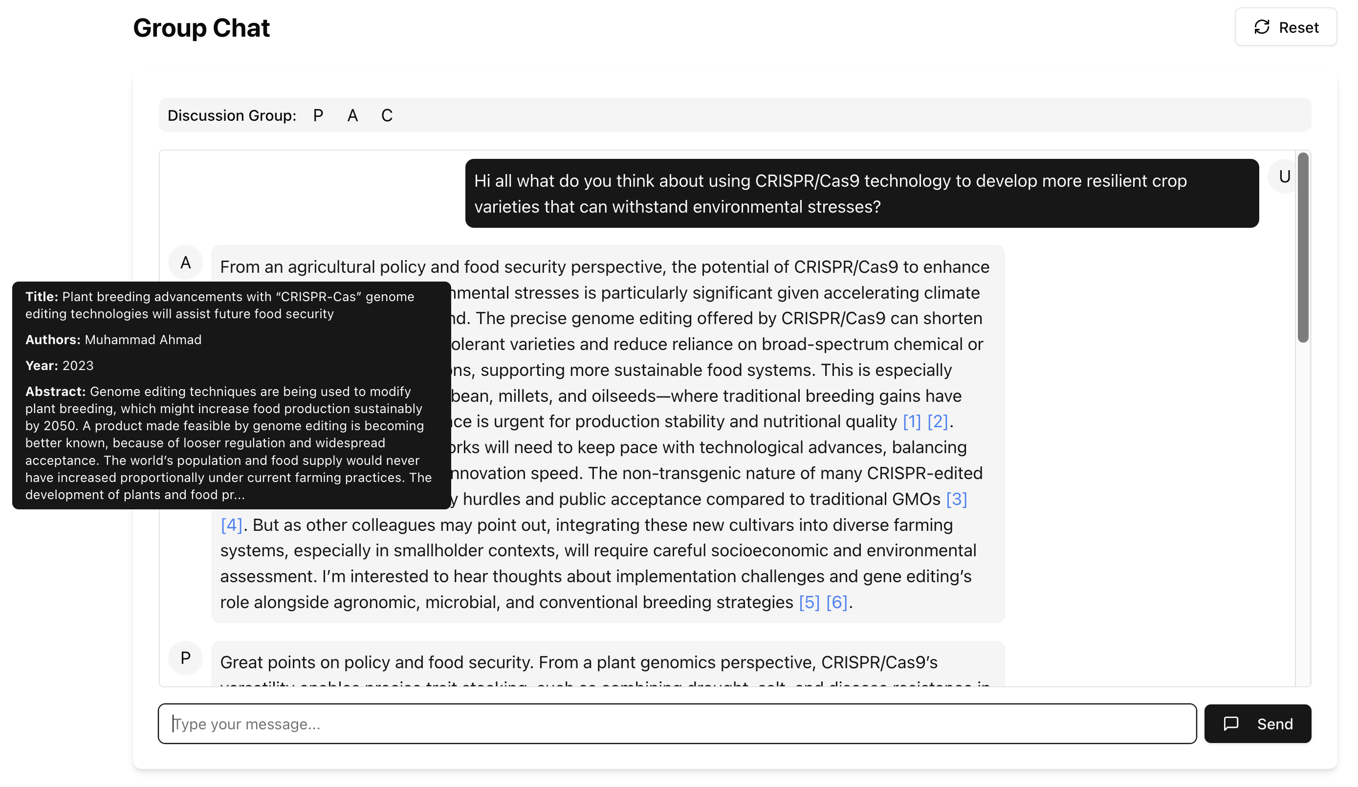Open citation link [5]
This screenshot has width=1358, height=787.
tap(809, 602)
